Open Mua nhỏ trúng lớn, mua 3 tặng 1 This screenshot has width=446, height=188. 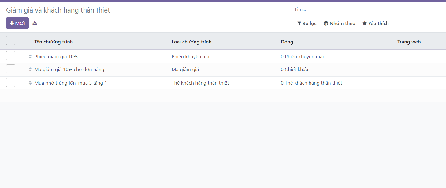(71, 83)
